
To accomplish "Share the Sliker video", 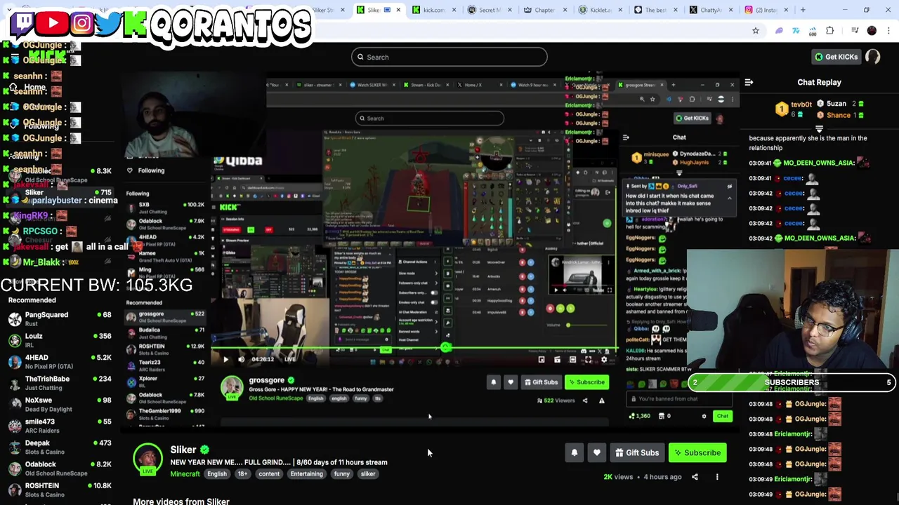I will tap(695, 477).
